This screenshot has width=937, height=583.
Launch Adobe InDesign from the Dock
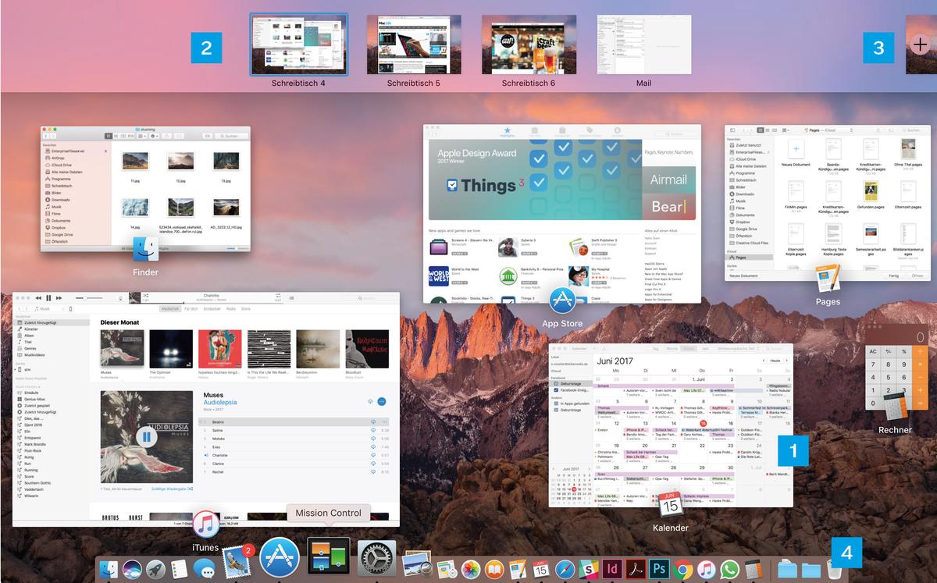(611, 570)
